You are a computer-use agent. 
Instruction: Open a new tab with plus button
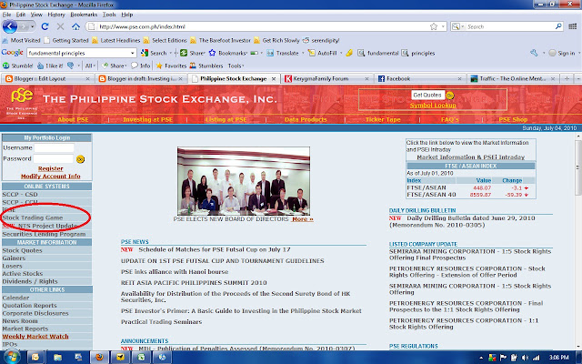[567, 79]
